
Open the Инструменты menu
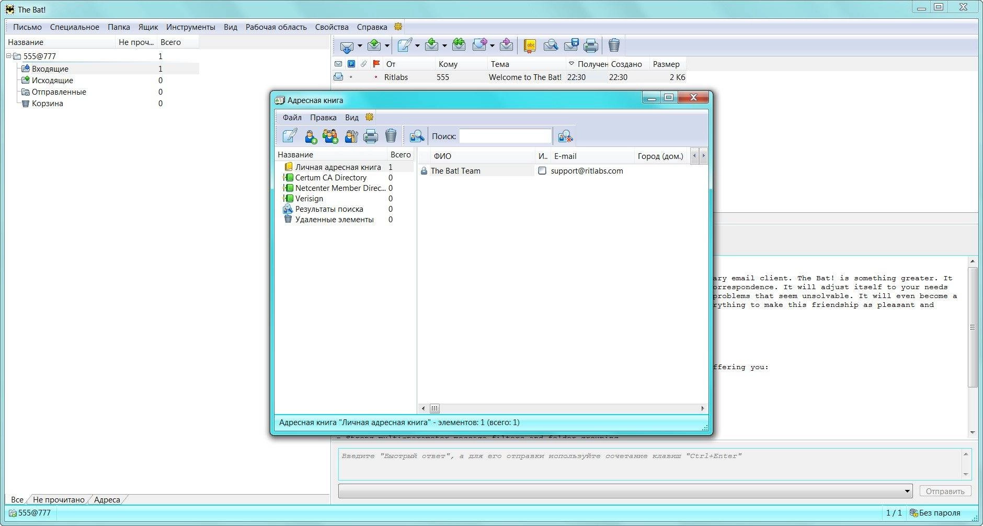(x=190, y=27)
